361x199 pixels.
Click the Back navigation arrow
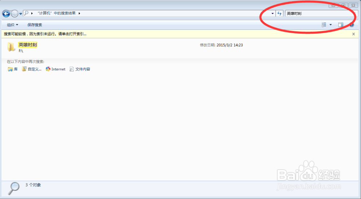point(6,14)
